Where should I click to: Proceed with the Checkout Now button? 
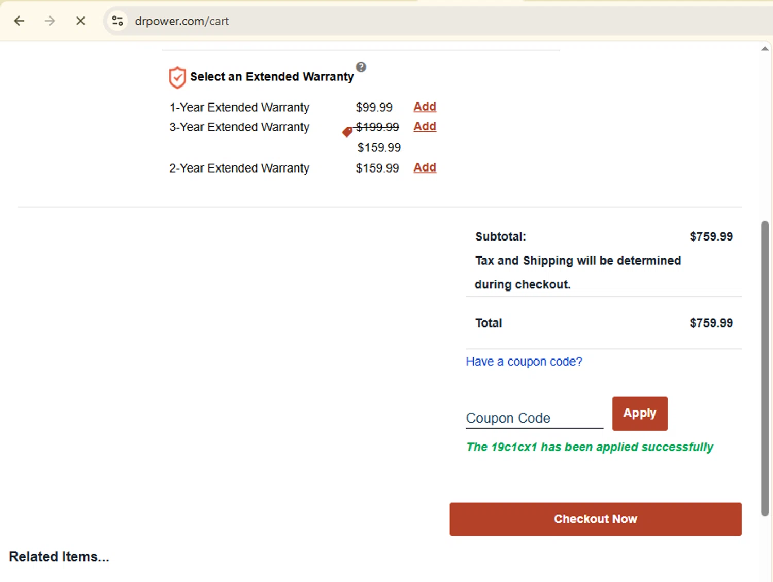click(x=595, y=519)
